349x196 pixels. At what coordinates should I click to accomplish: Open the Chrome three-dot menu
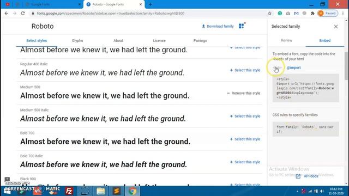click(x=343, y=13)
